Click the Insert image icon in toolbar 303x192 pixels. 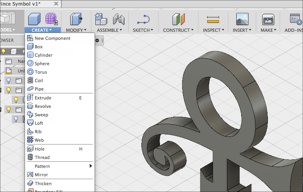[x=242, y=19]
